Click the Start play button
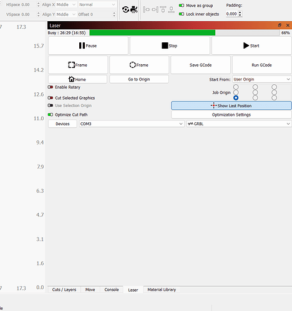 coord(251,45)
